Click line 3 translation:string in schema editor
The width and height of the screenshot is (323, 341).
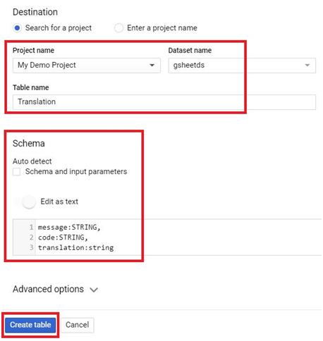click(75, 247)
